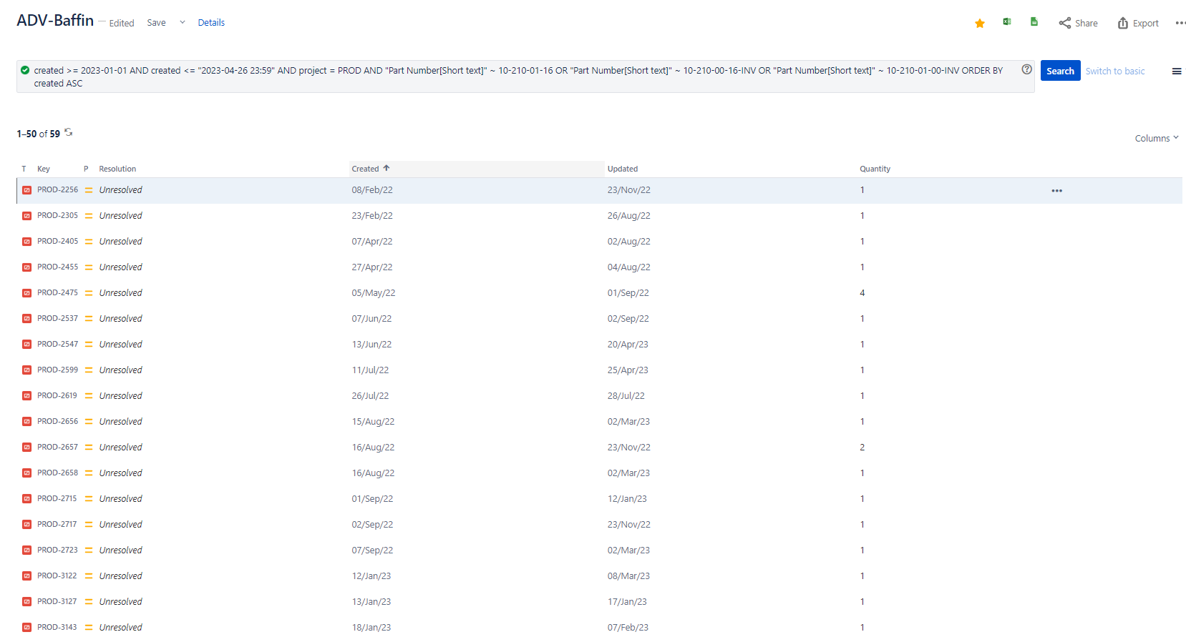Image resolution: width=1186 pixels, height=642 pixels.
Task: Open in Google Sheets via green sheet icon
Action: pyautogui.click(x=1034, y=22)
